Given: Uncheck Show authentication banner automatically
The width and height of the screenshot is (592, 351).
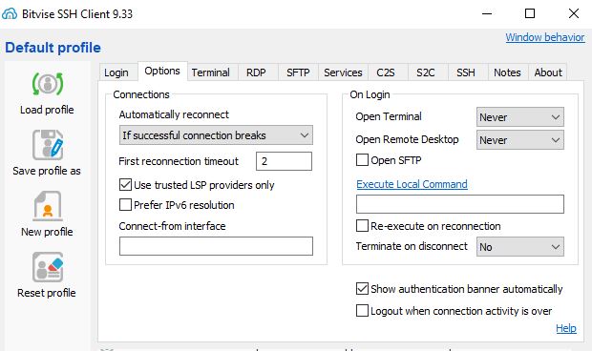Looking at the screenshot, I should pos(362,289).
